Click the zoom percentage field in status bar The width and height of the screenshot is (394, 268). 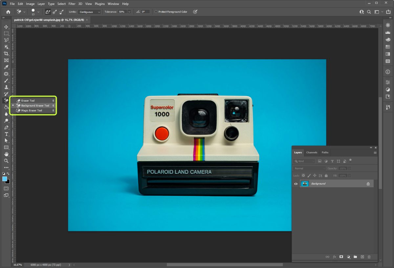(x=18, y=265)
